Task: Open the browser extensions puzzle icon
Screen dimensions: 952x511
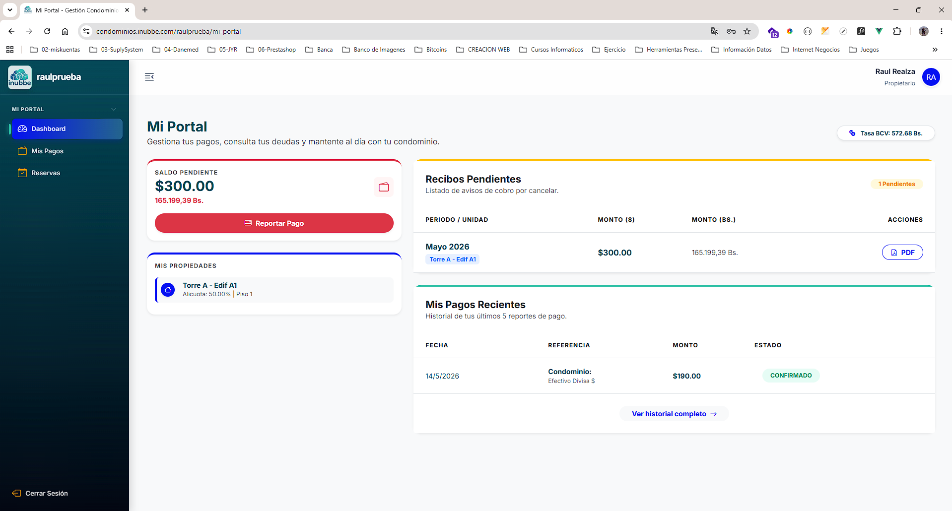Action: point(897,31)
